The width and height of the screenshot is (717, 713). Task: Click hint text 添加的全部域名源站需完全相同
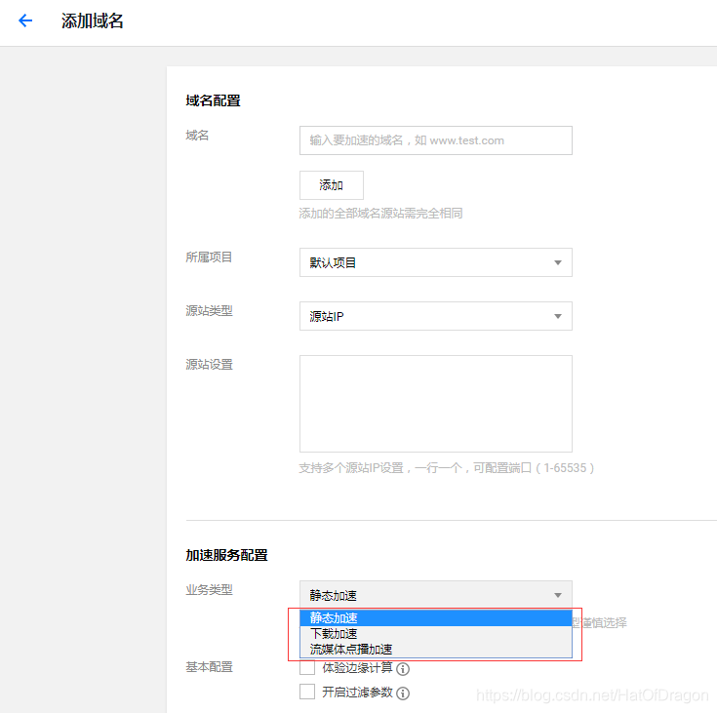[380, 214]
